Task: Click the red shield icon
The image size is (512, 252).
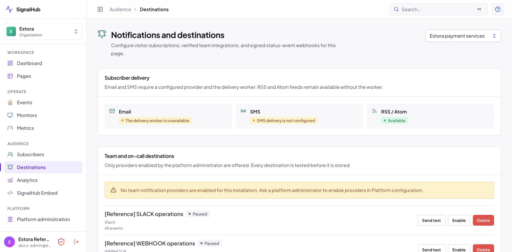Action: [61, 242]
